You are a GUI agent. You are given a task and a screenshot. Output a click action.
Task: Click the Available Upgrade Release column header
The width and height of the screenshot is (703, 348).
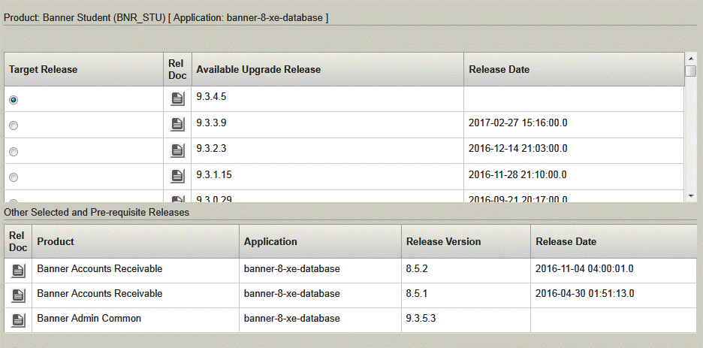coord(327,69)
